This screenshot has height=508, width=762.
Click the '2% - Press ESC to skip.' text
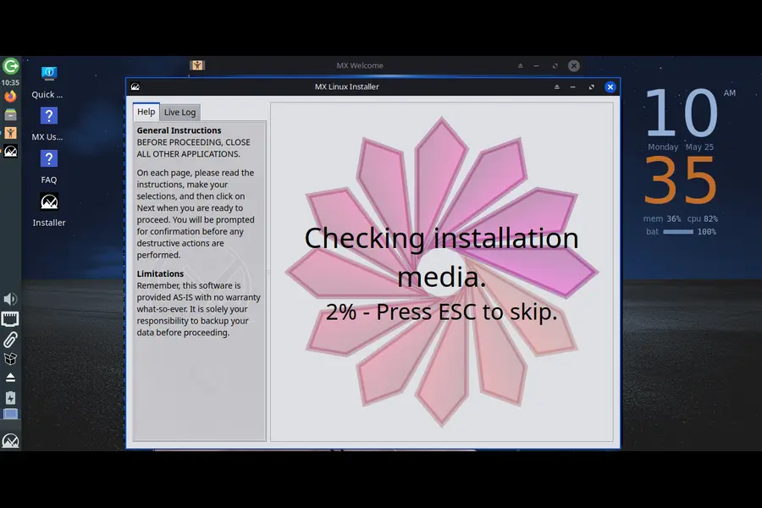pyautogui.click(x=441, y=312)
